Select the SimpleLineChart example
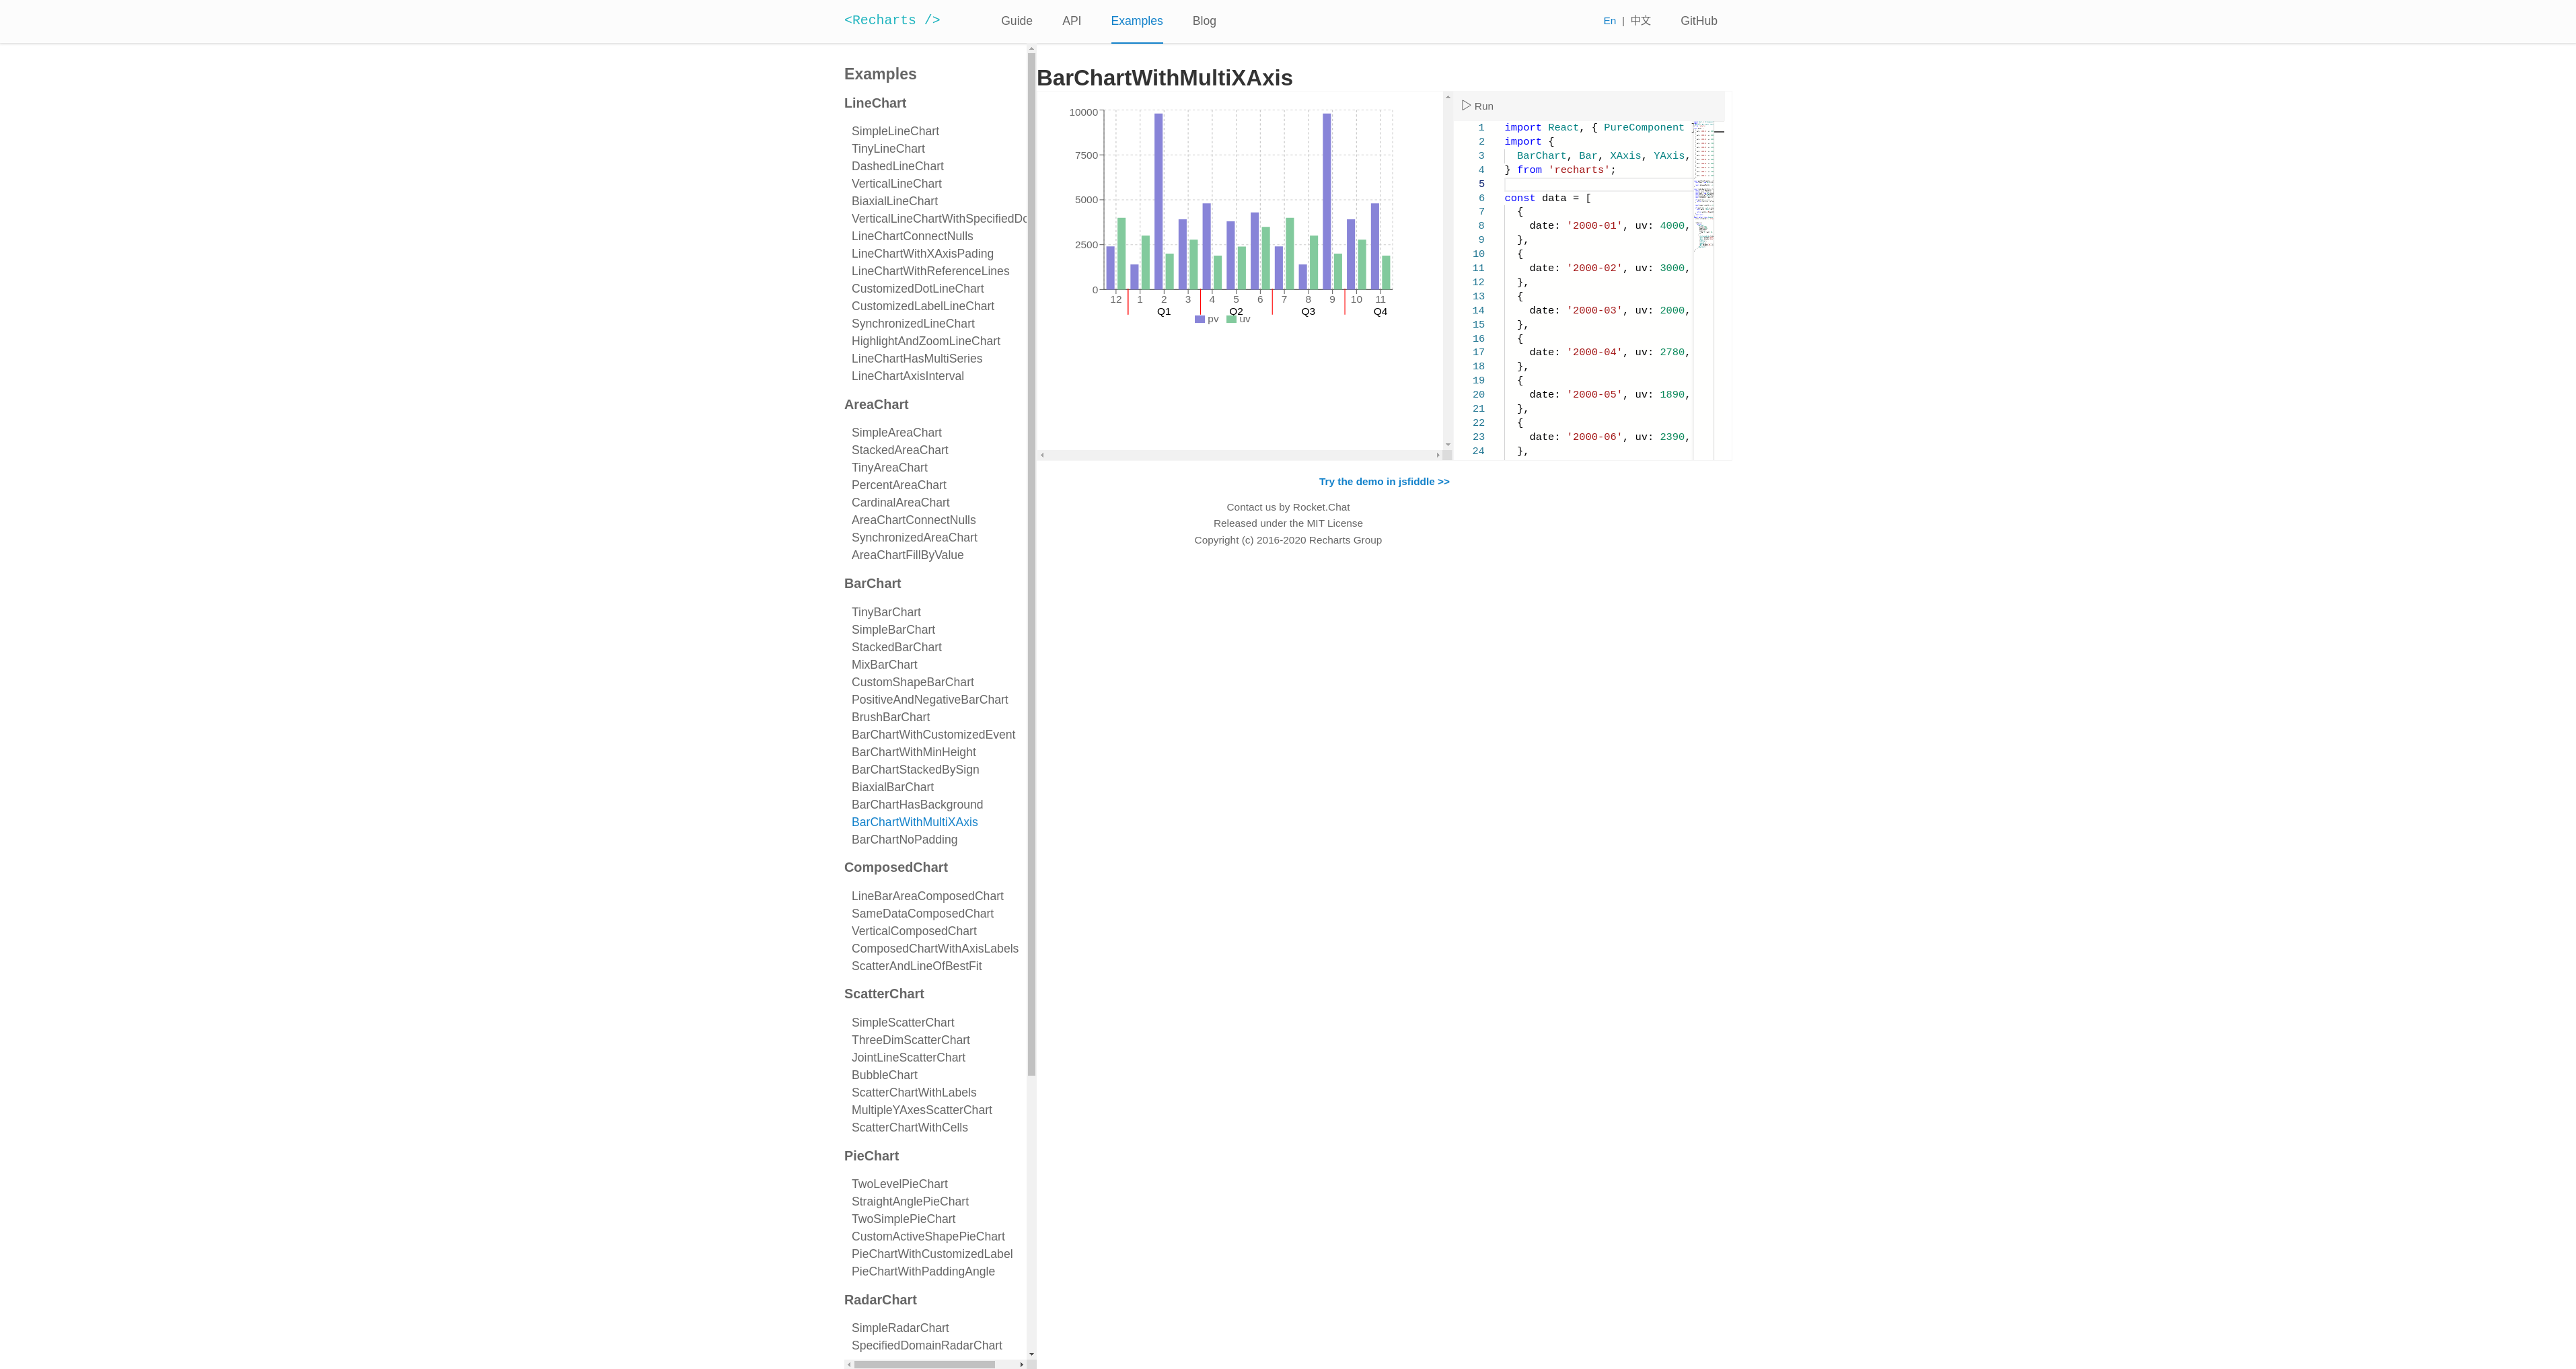This screenshot has height=1369, width=2576. coord(895,130)
